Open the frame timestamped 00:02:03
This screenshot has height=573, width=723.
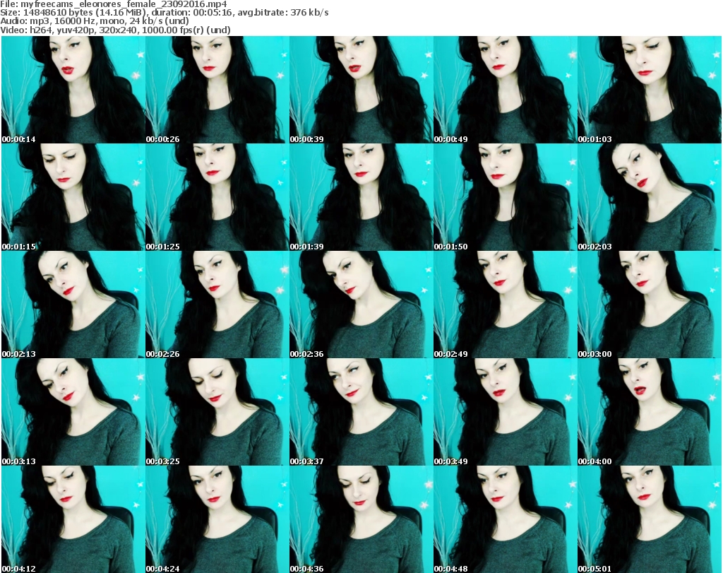[649, 197]
